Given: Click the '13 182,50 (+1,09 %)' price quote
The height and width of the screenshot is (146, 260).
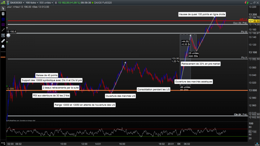Looking at the screenshot, I should 69,3.
